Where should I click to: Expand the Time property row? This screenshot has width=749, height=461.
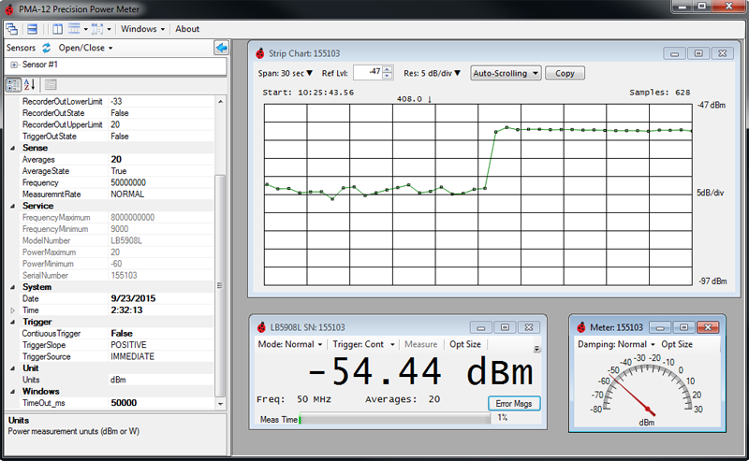(13, 310)
